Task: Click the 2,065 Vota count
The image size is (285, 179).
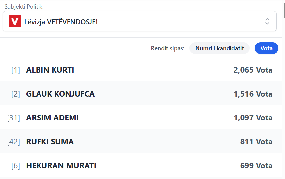Action: click(x=253, y=70)
